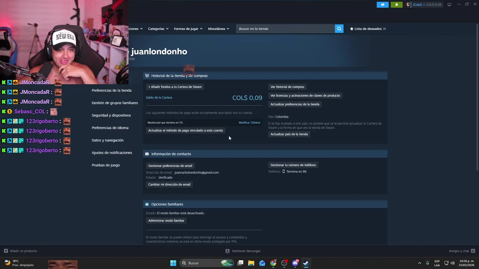This screenshot has height=269, width=479.
Task: Open Ver licencias y activaciones de claves
Action: point(305,96)
